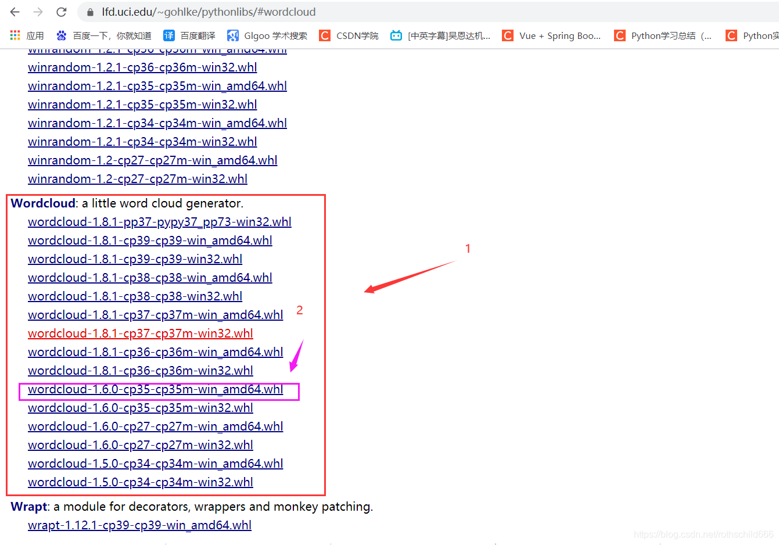The height and width of the screenshot is (545, 779).
Task: Download winrandom-1.2.1-cp35-cp35m-win_amd64.whl
Action: (x=157, y=86)
